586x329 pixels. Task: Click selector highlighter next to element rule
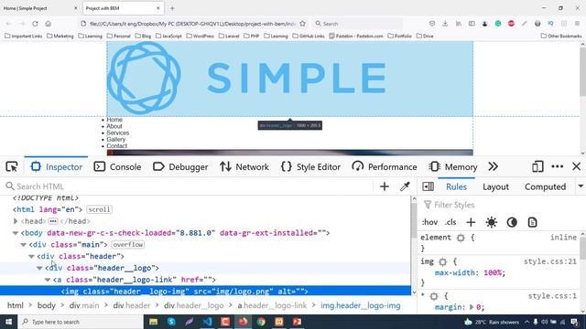point(461,238)
